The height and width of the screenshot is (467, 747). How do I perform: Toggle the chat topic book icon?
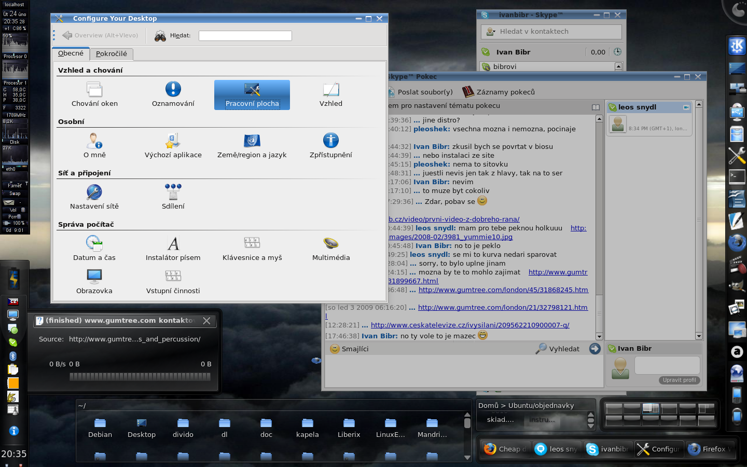click(x=596, y=107)
